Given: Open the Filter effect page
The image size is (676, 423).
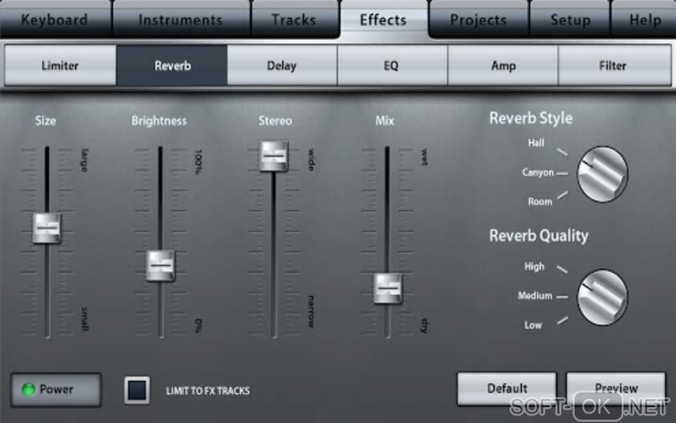Looking at the screenshot, I should coord(614,66).
